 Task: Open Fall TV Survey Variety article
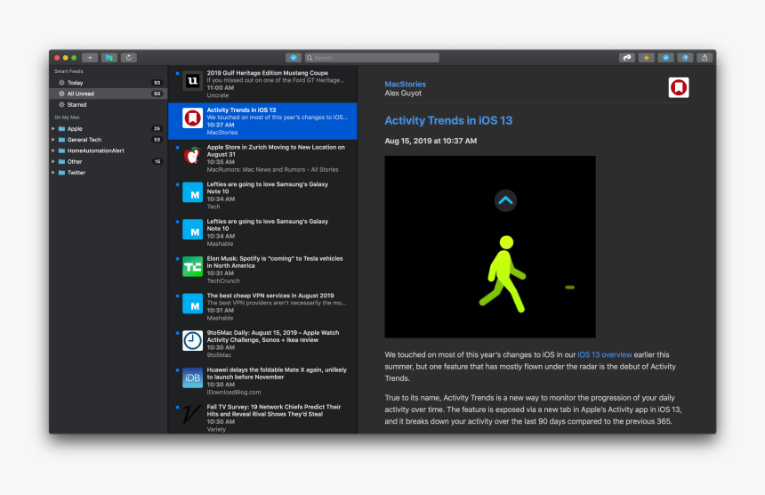tap(262, 417)
